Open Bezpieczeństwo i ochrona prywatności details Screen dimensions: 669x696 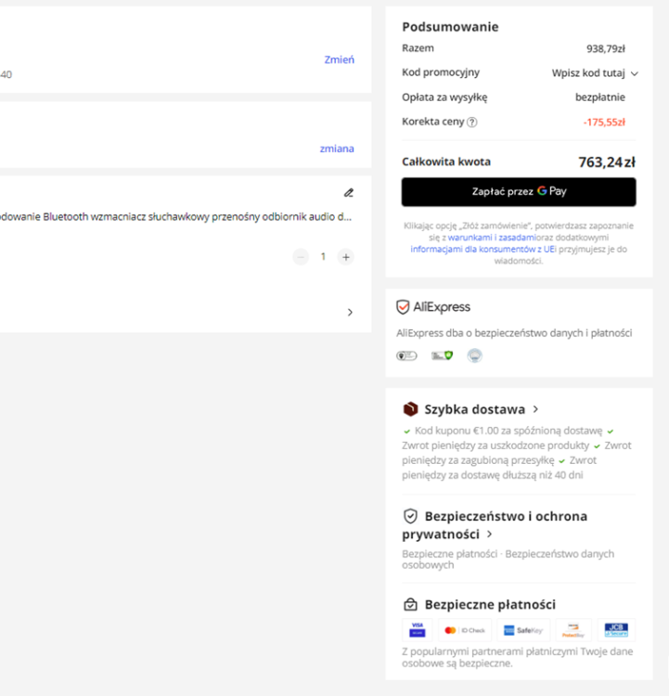point(489,535)
